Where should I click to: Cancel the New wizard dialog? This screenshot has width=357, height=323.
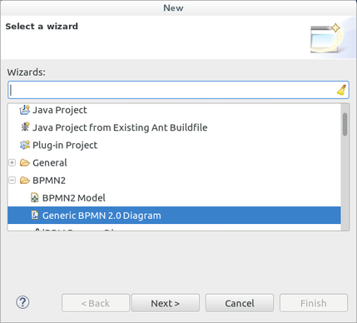(x=240, y=303)
